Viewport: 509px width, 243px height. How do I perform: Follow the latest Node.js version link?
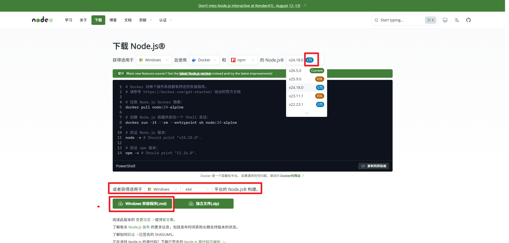(195, 74)
